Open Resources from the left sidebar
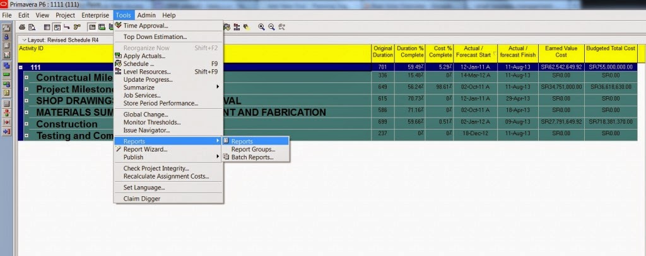The width and height of the screenshot is (646, 256). [x=6, y=37]
